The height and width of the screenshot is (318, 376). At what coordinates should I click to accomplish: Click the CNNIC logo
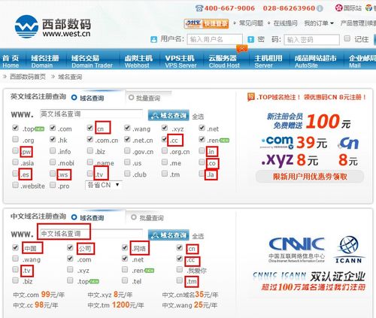pyautogui.click(x=297, y=250)
